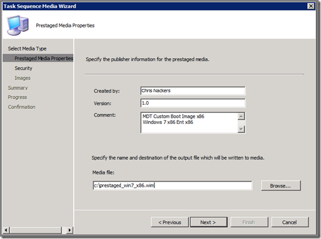The height and width of the screenshot is (239, 321).
Task: Click the 'Media file:' label
Action: [x=103, y=173]
